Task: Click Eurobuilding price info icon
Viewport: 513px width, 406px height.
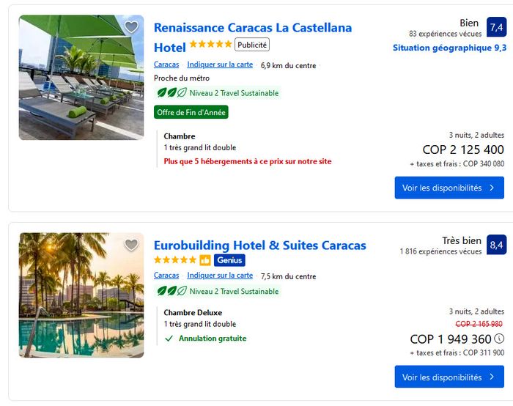Action: 500,339
